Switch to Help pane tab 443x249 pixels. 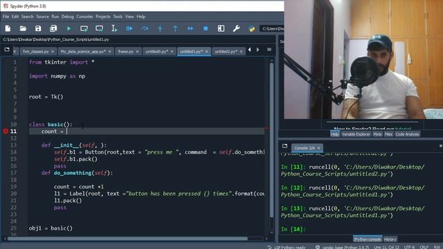pos(335,134)
